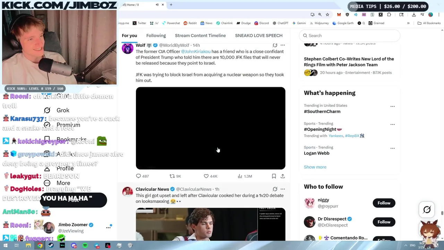The width and height of the screenshot is (444, 250).
Task: Open more options for the #OpeningNight trend
Action: tap(392, 124)
